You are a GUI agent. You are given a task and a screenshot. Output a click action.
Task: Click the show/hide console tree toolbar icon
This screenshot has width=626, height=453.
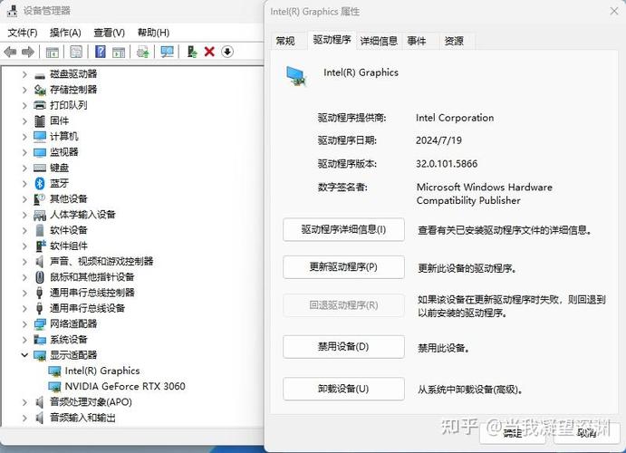[x=53, y=52]
